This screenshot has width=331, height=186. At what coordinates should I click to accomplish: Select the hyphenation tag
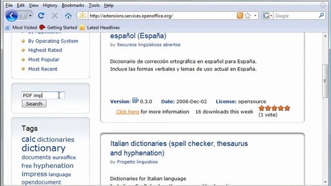53,166
